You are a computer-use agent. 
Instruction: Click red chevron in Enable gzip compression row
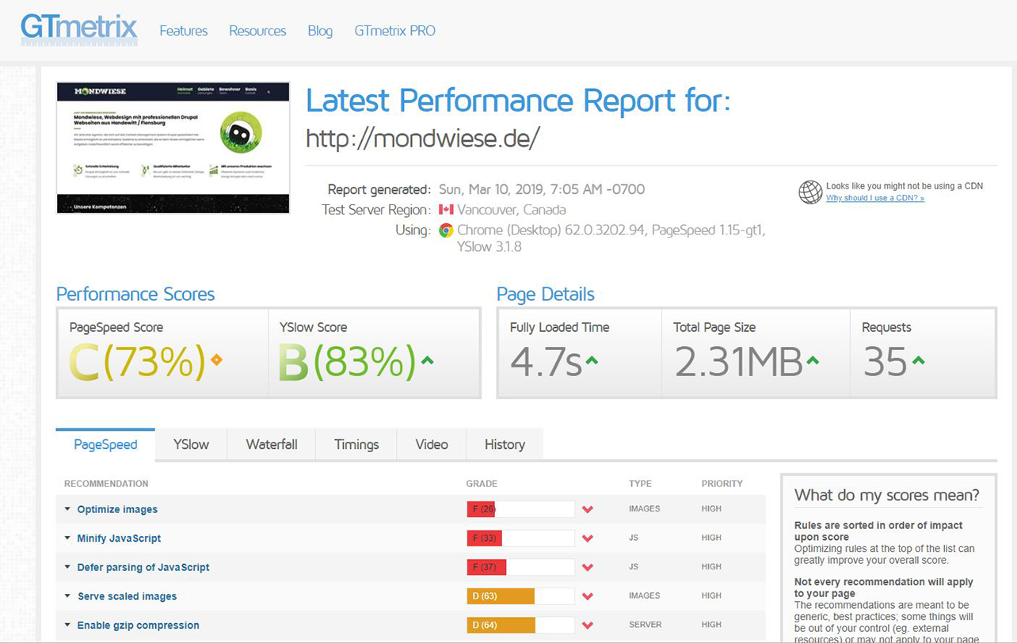tap(588, 626)
